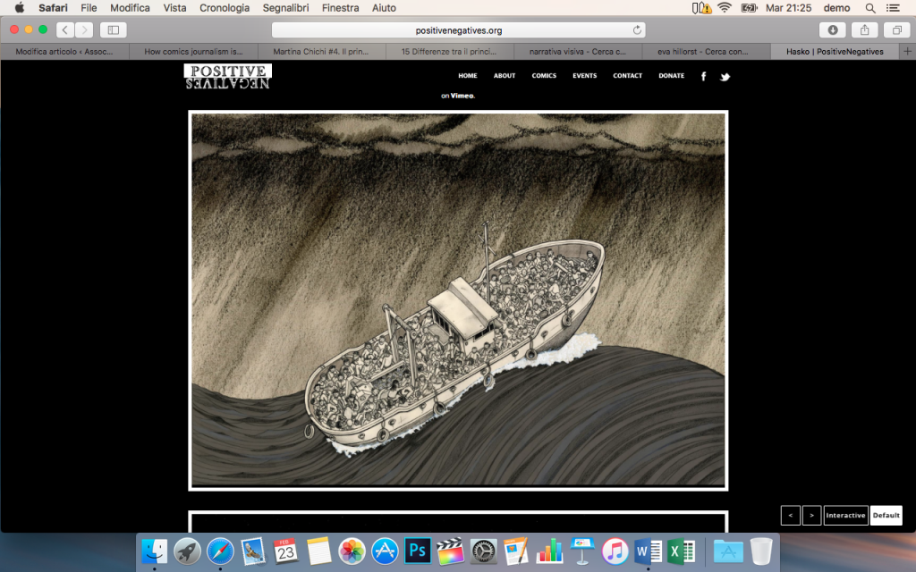Launch Final Cut Pro from the Dock
This screenshot has height=572, width=916.
tap(451, 551)
